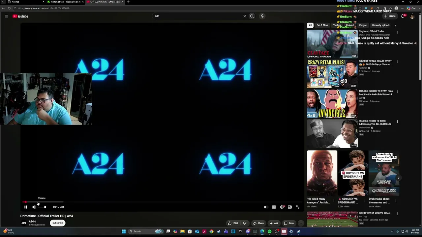Open options for the ImDontai Reacts video

397,121
